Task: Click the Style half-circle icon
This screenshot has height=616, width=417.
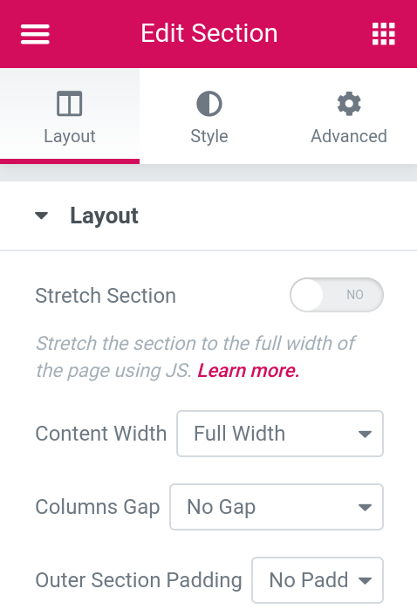Action: [208, 104]
